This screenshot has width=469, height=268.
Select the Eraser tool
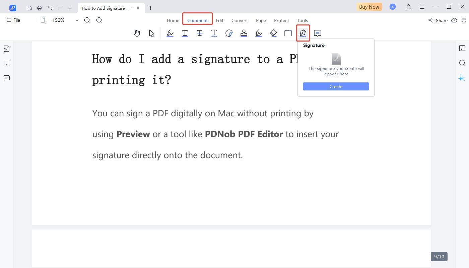click(273, 33)
